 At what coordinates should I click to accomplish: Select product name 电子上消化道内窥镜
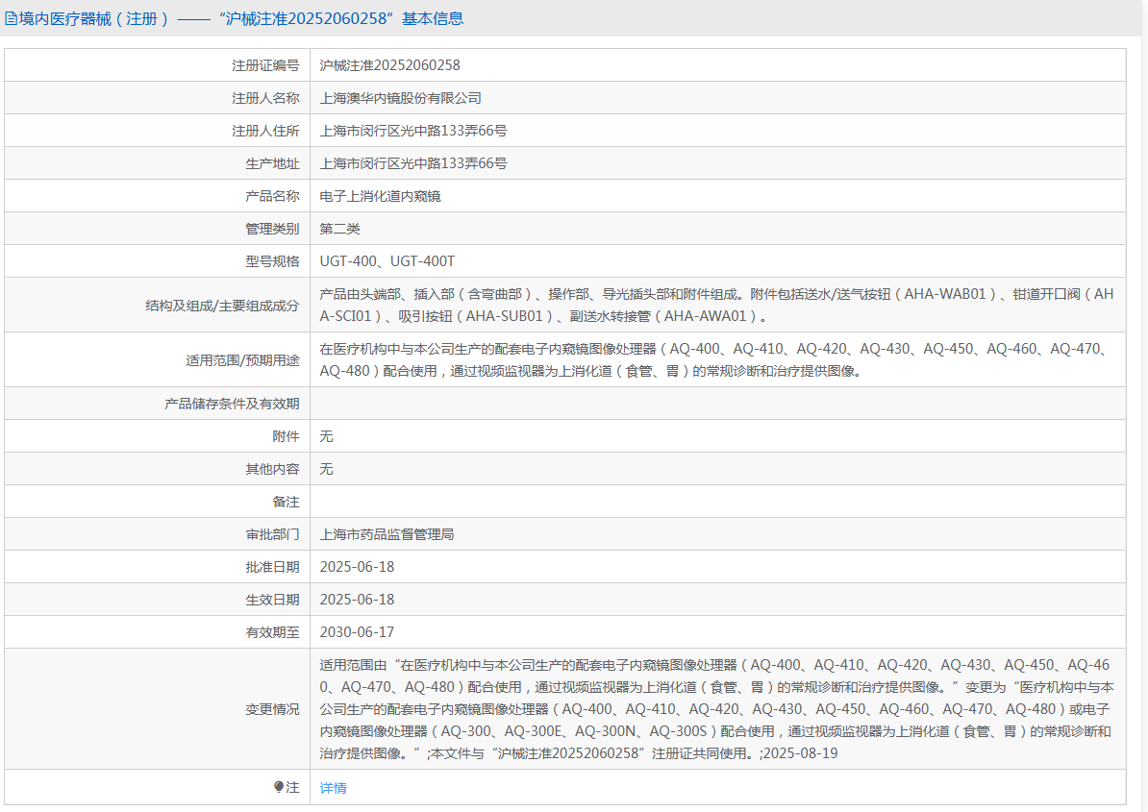click(380, 196)
